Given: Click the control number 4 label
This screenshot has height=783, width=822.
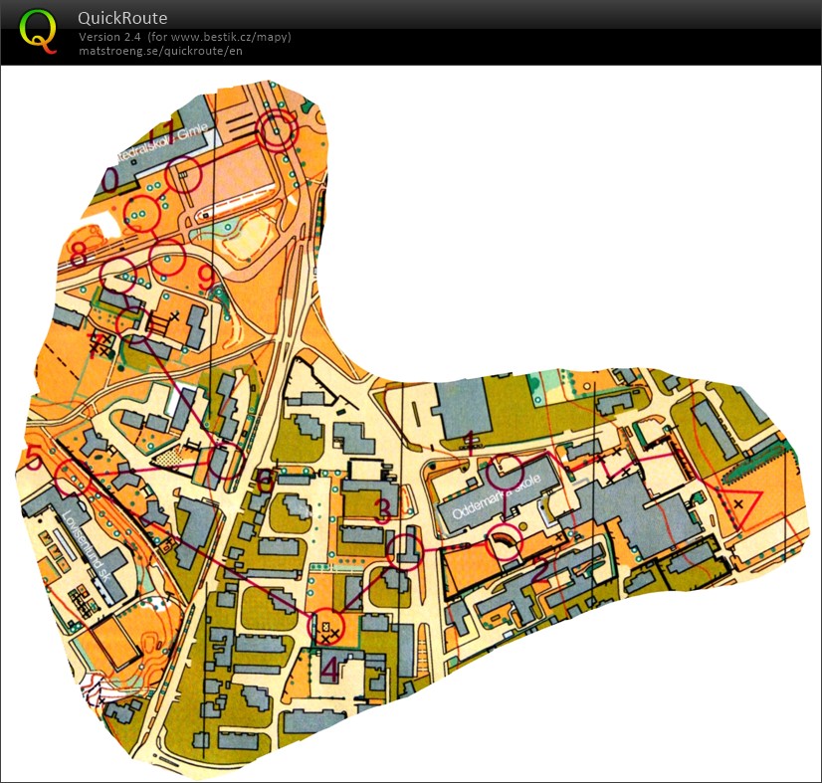Looking at the screenshot, I should (x=330, y=670).
